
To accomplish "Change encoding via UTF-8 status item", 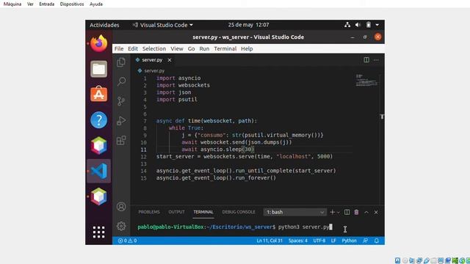I will (319, 241).
